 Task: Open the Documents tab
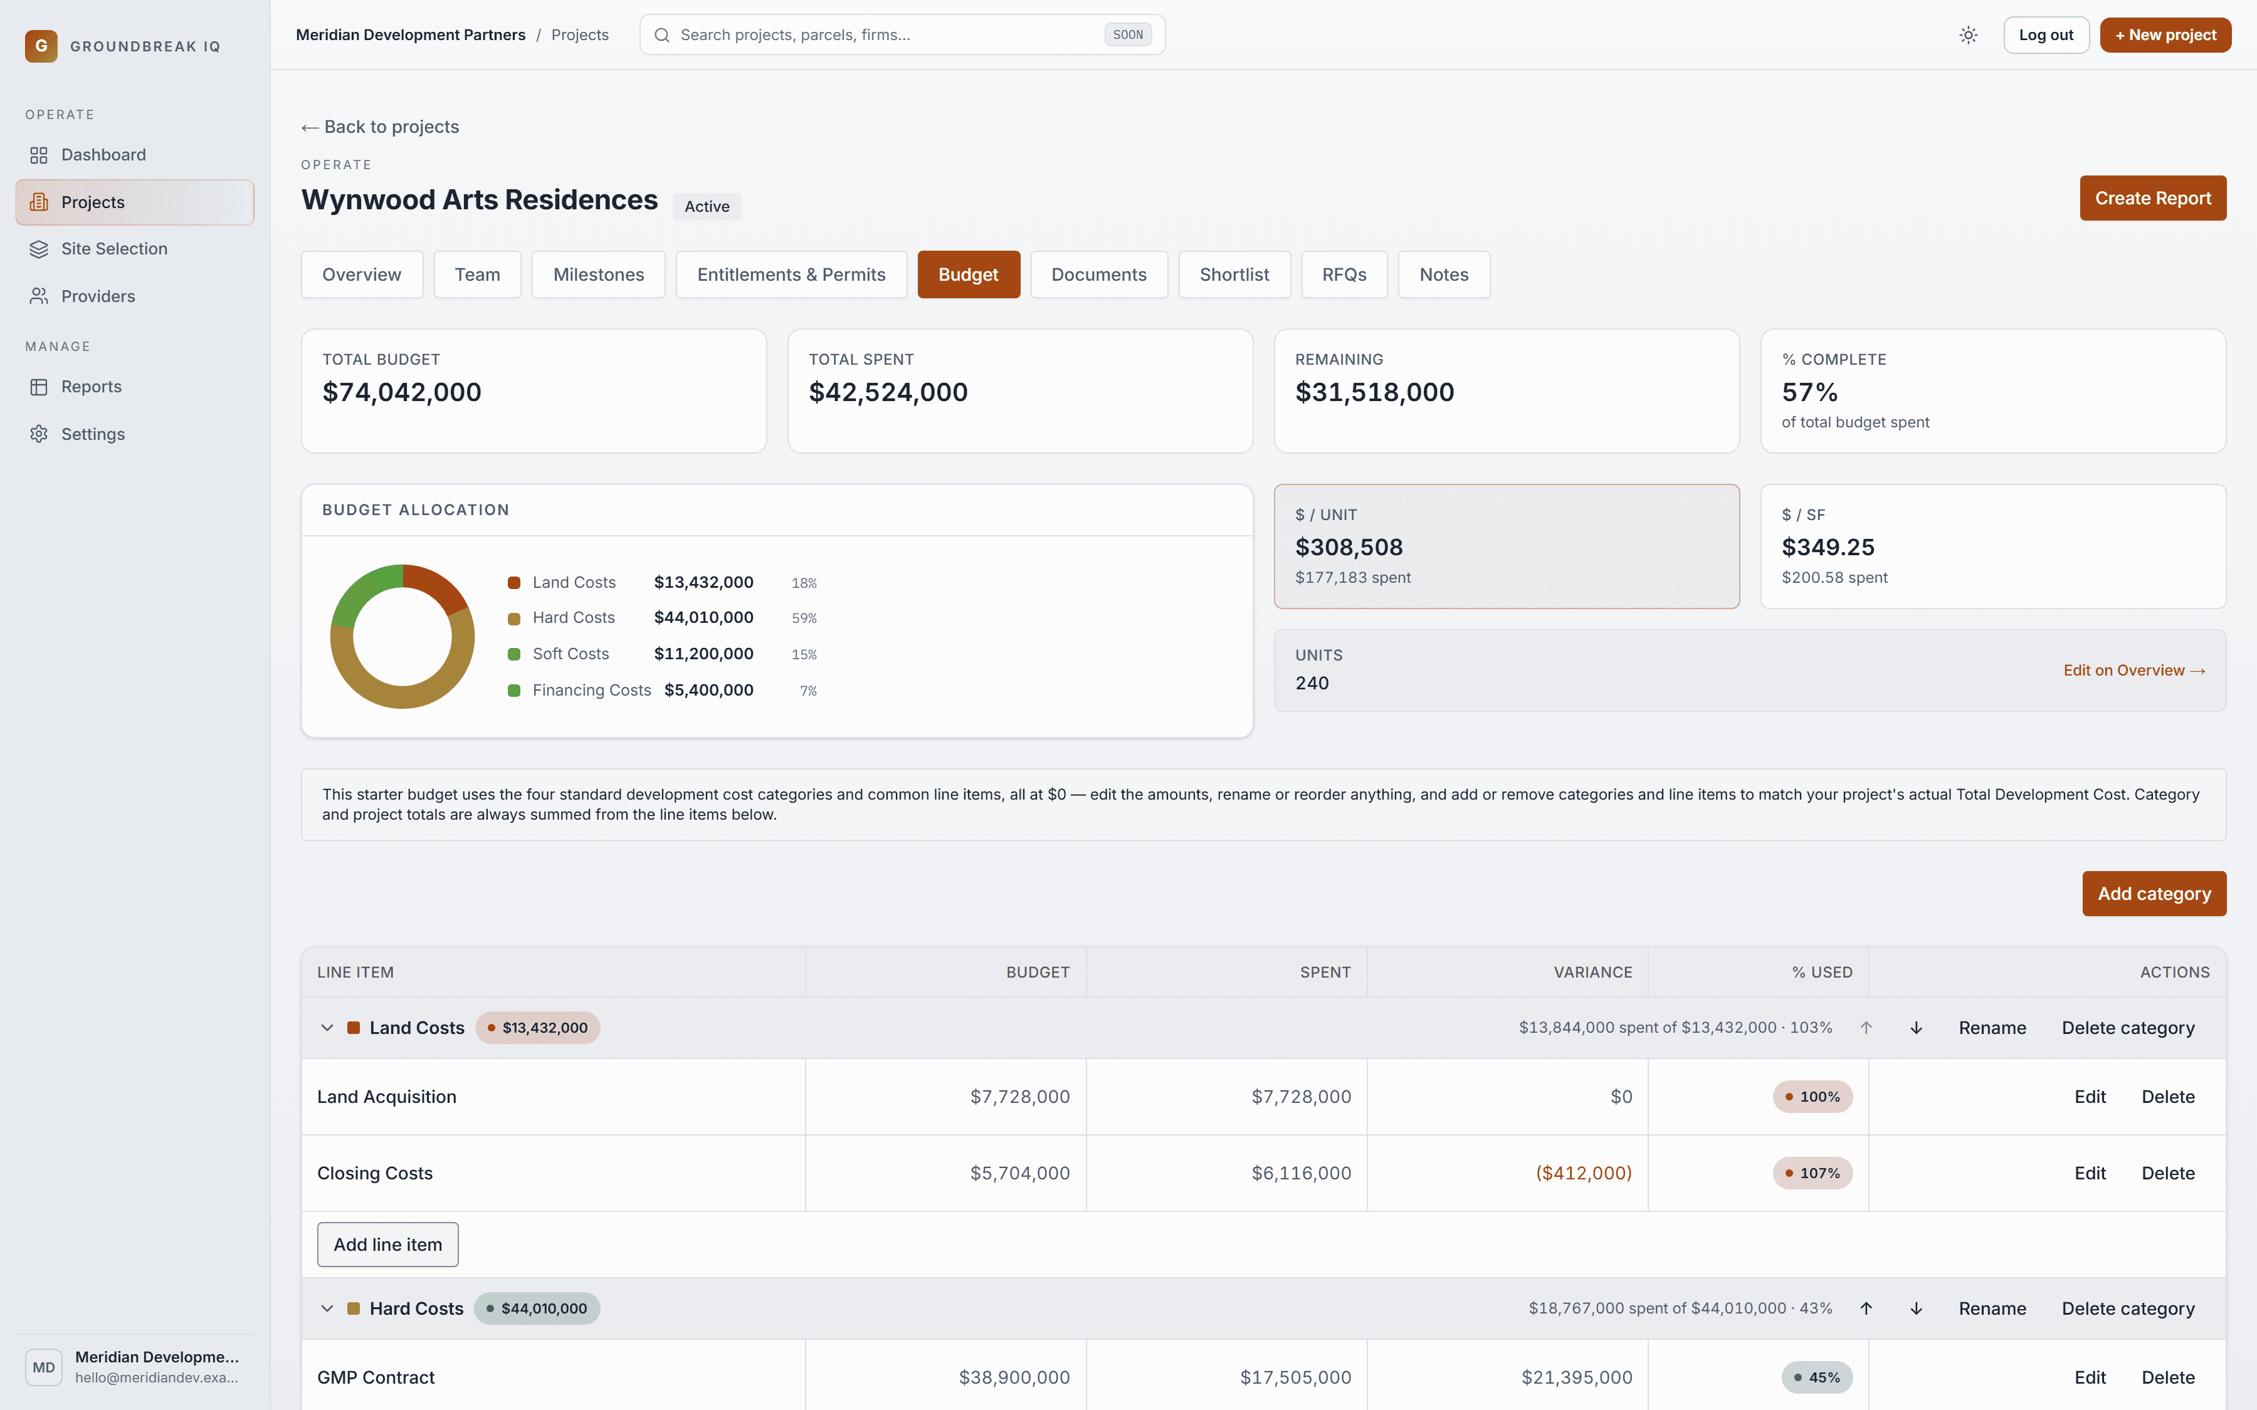click(1098, 275)
